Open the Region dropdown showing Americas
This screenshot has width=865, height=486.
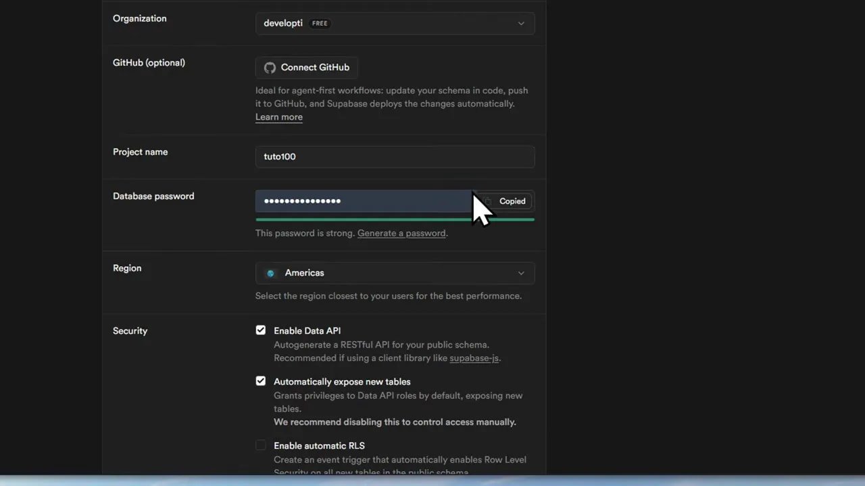(395, 273)
